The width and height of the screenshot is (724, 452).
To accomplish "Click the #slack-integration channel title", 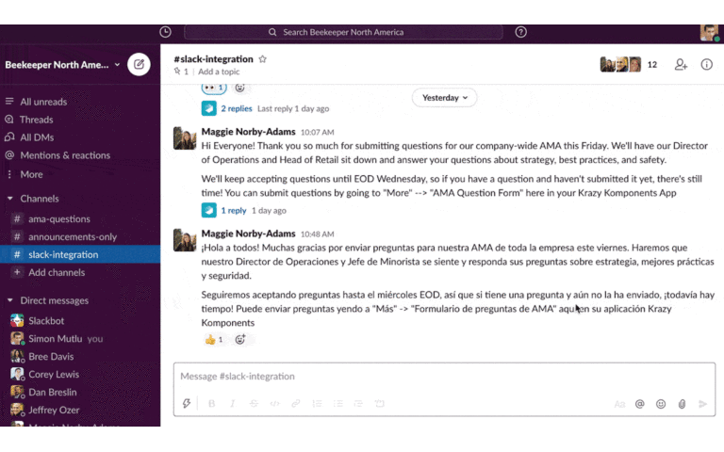I will (213, 59).
